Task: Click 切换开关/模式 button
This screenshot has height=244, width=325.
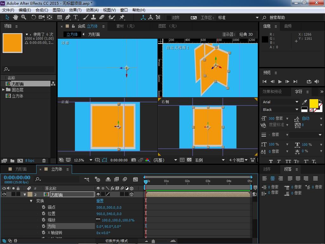Action: 116,241
